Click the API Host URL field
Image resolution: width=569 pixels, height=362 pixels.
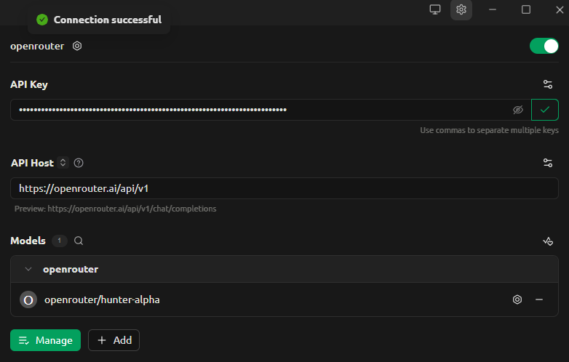pyautogui.click(x=284, y=188)
